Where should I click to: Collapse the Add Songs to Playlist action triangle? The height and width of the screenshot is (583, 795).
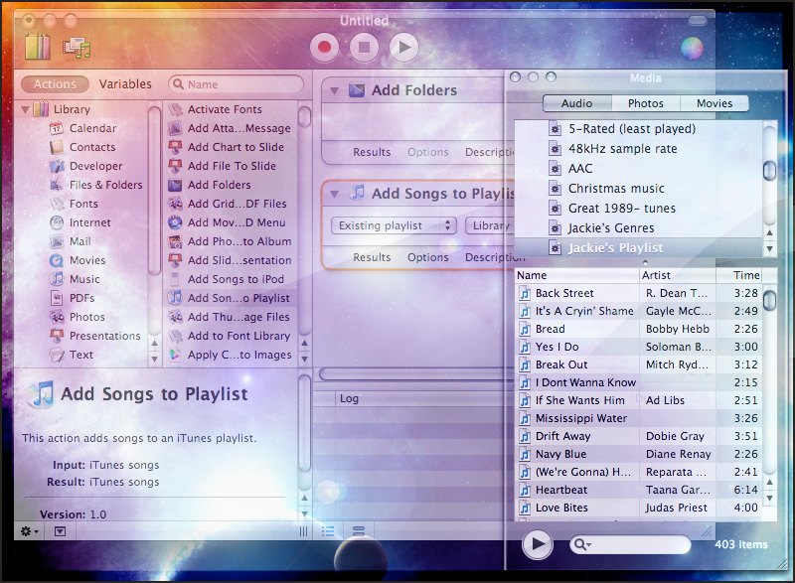coord(334,194)
